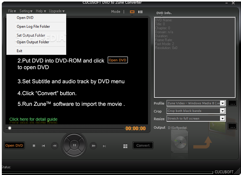Select Open Output Folder menu entry
Screen dimensions: 241x175
pos(36,42)
